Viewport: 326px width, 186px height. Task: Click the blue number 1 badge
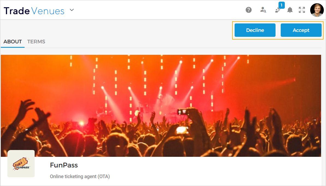pyautogui.click(x=281, y=5)
